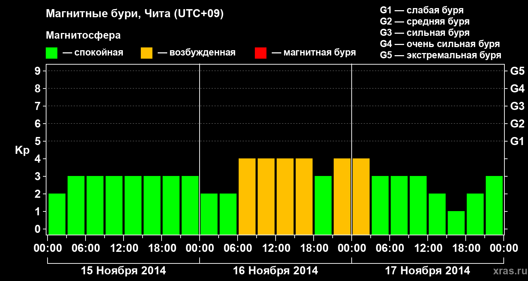
Task: Click the first green bar of 15 November (Kp 2)
Action: [x=57, y=214]
